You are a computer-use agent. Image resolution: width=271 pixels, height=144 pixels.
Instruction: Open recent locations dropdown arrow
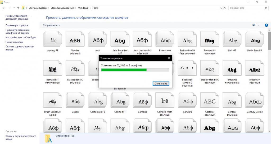[14, 8]
